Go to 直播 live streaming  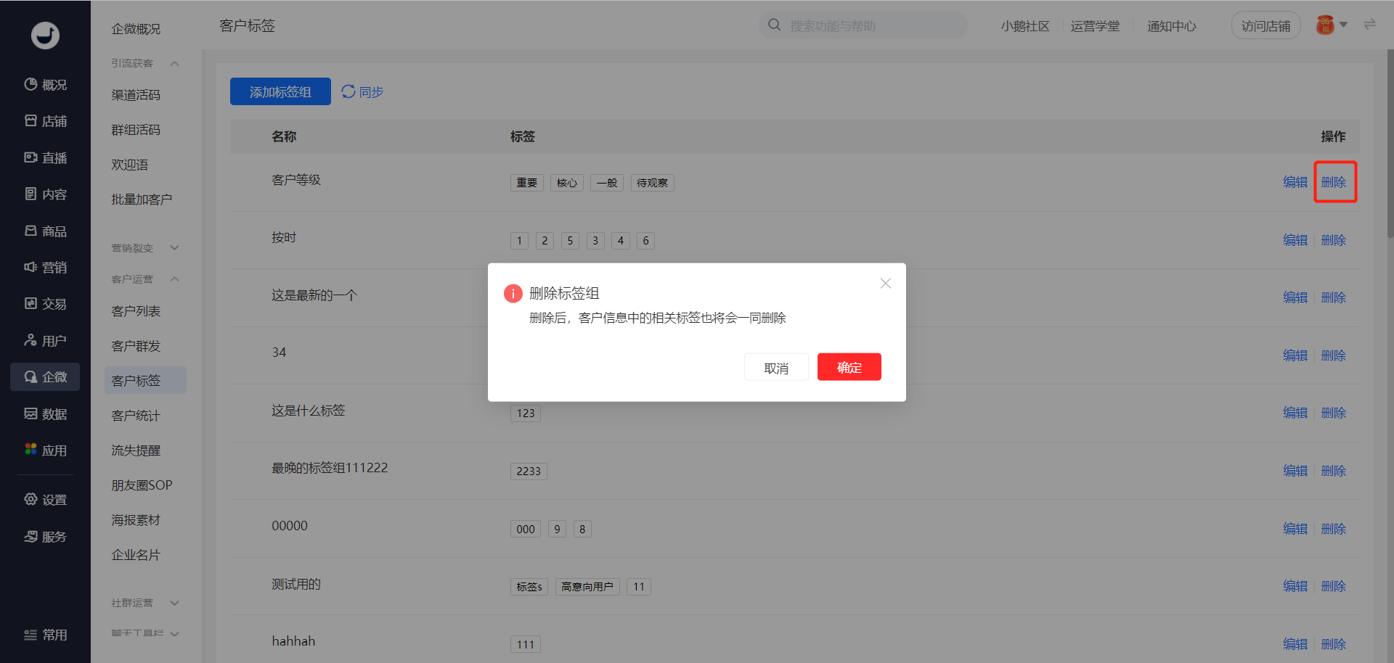45,157
